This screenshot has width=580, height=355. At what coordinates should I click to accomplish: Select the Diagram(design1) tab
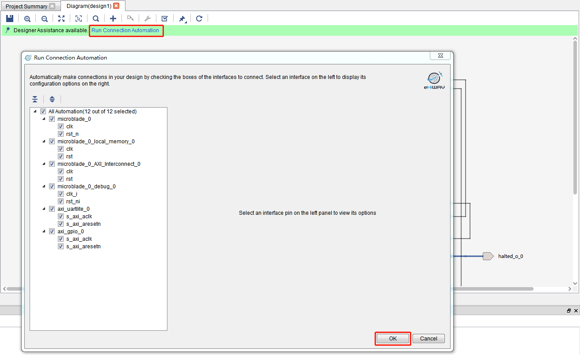[89, 6]
